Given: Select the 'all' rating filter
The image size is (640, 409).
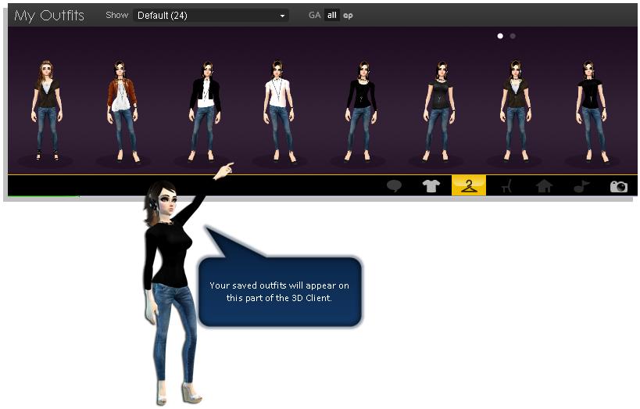Looking at the screenshot, I should coord(332,15).
